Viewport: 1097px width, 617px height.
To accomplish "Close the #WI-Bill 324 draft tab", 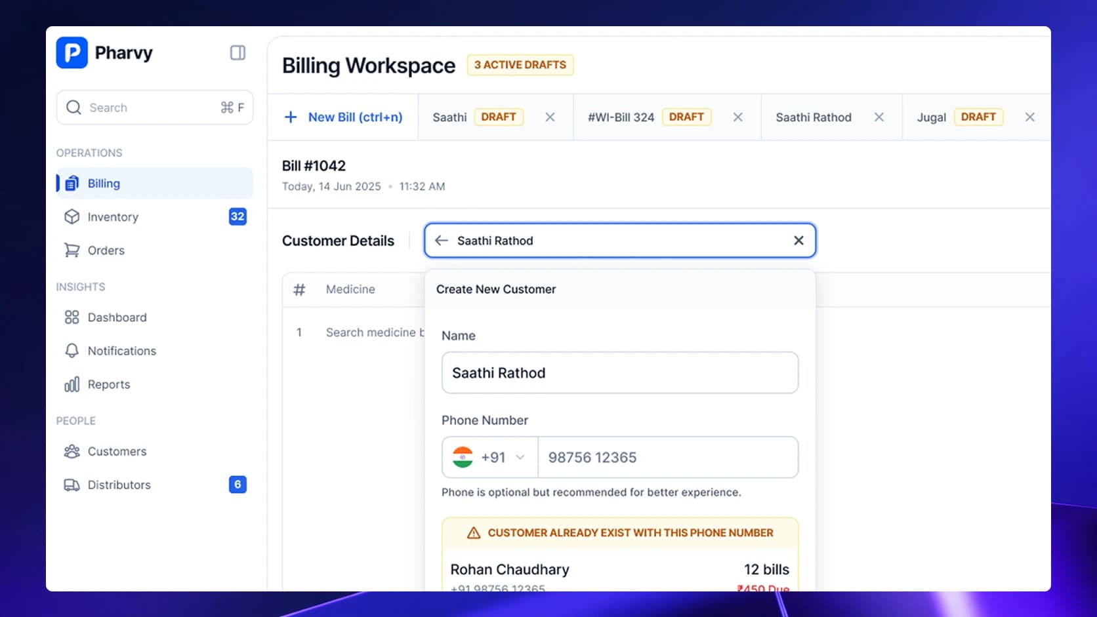I will (737, 117).
